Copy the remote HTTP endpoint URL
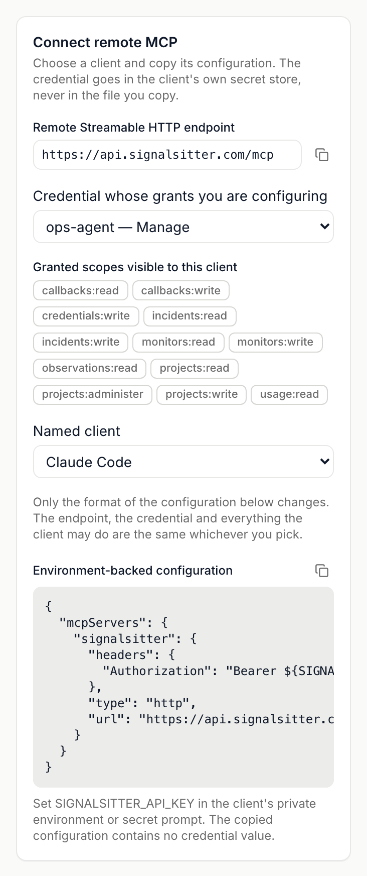Screen dimensions: 367x876 pyautogui.click(x=322, y=155)
